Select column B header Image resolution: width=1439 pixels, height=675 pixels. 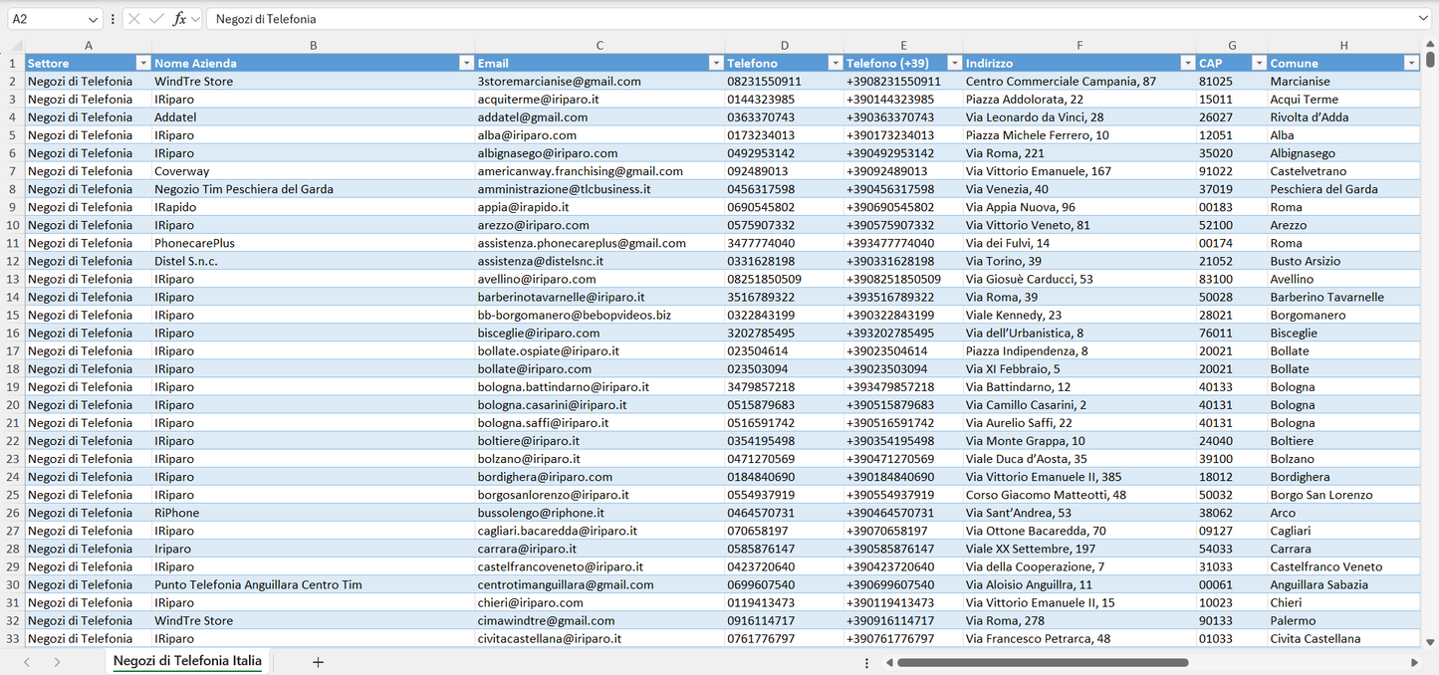click(314, 45)
